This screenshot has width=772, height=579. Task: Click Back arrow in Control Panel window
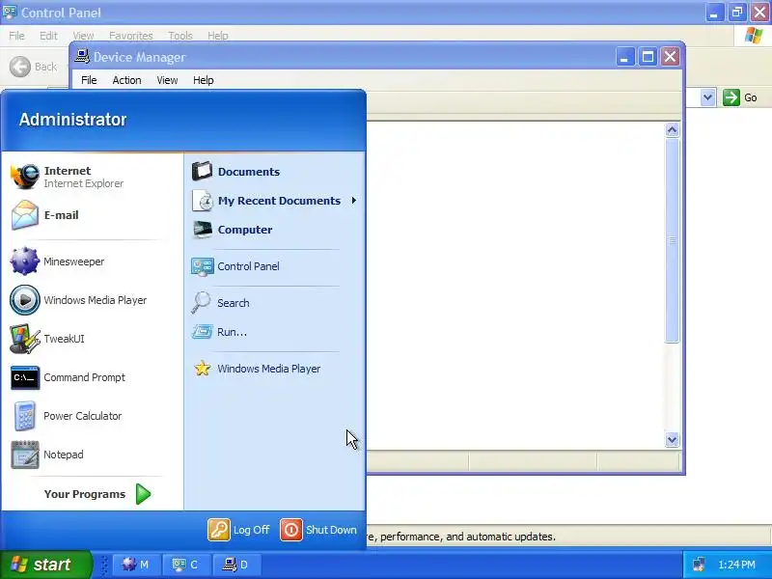[x=20, y=67]
